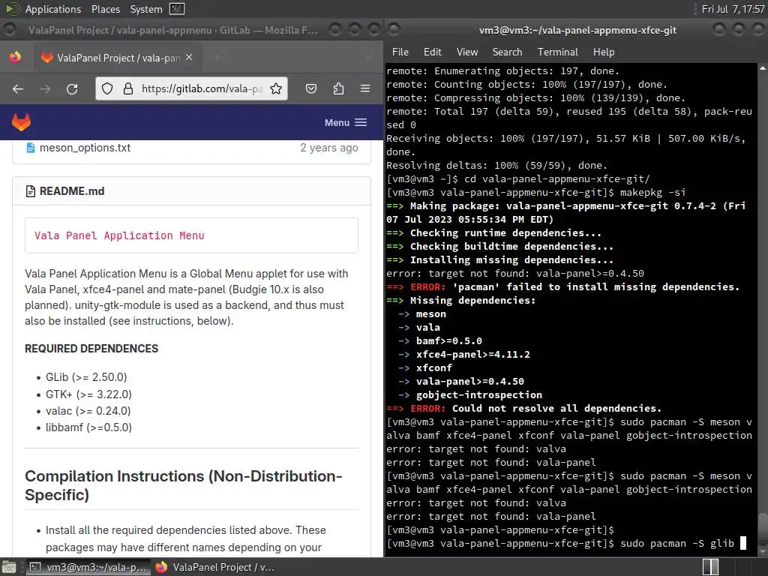Click the show desktop icon in bottom panel

click(x=8, y=567)
